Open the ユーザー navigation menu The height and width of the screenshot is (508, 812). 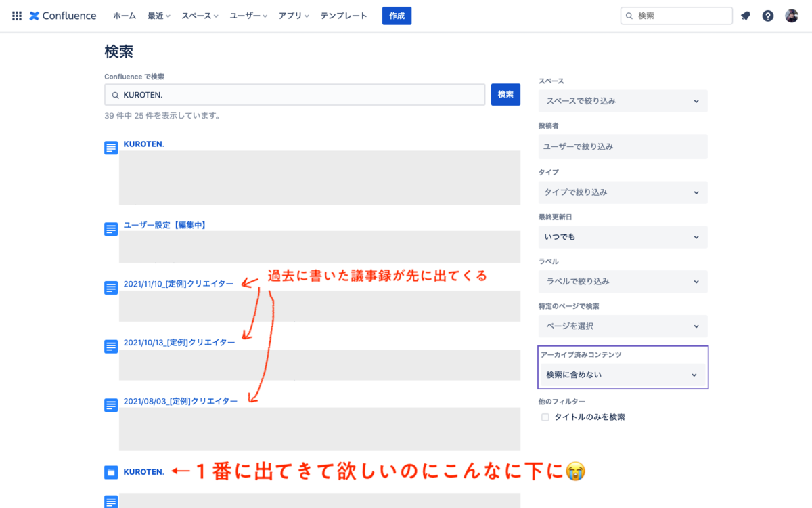click(x=248, y=16)
